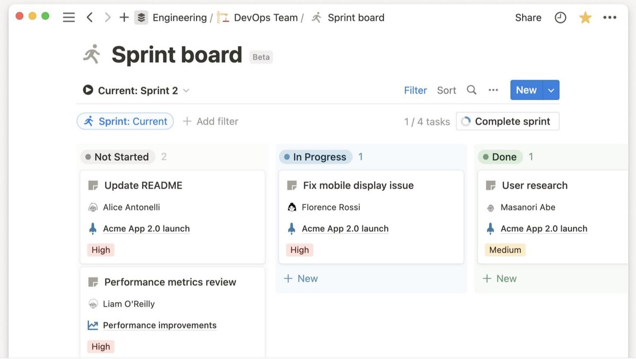Click the plus icon to add page
This screenshot has width=636, height=359.
(x=124, y=17)
